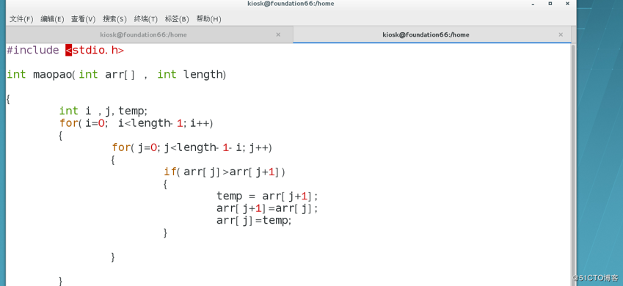Place cursor on temp = arr[j+1] line

(267, 197)
